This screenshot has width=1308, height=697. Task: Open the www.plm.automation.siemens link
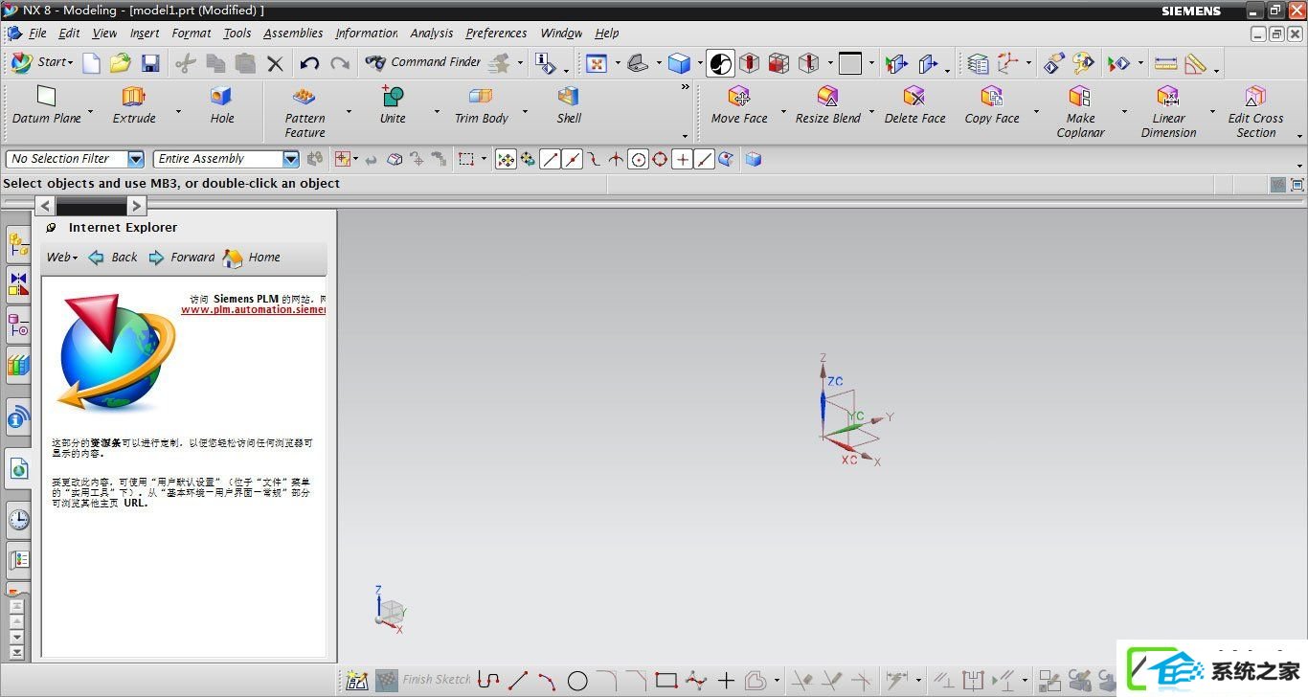click(253, 310)
